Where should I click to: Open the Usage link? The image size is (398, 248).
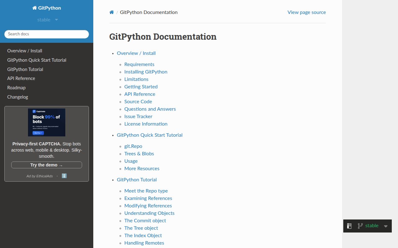(131, 161)
